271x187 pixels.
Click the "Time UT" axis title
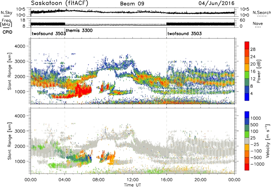point(132,185)
